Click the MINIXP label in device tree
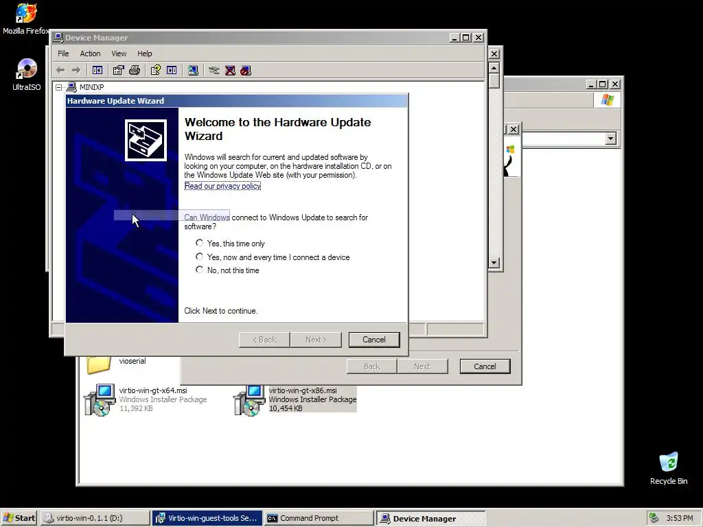Image resolution: width=703 pixels, height=527 pixels. (x=91, y=87)
